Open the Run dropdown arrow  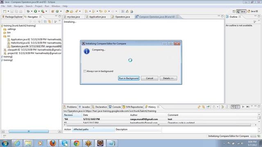pyautogui.click(x=39, y=11)
